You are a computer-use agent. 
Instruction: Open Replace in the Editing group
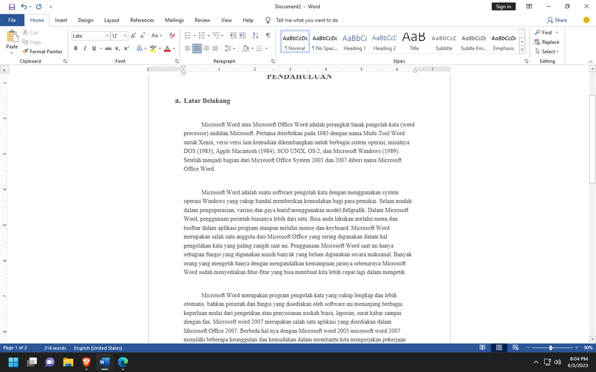546,42
